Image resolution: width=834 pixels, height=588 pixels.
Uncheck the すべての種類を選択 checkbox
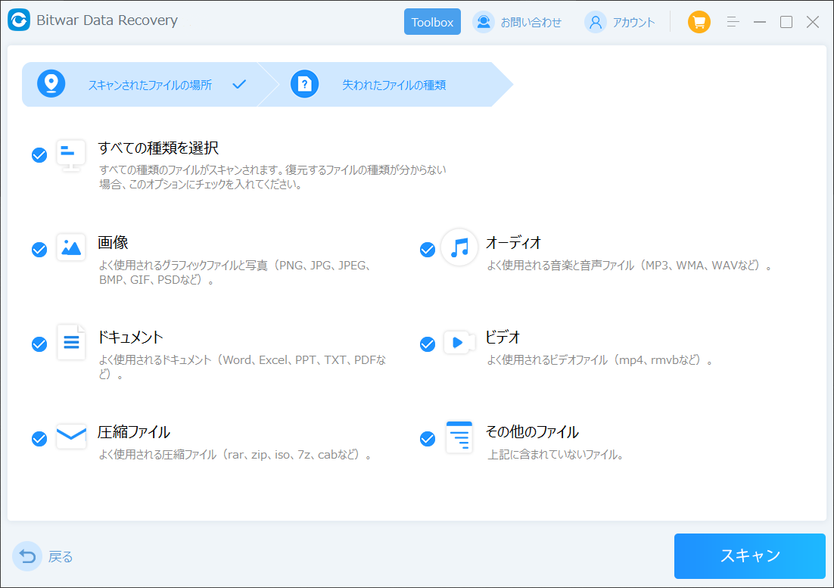click(39, 155)
